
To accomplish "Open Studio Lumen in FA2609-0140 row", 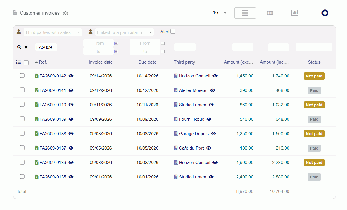I will (192, 105).
